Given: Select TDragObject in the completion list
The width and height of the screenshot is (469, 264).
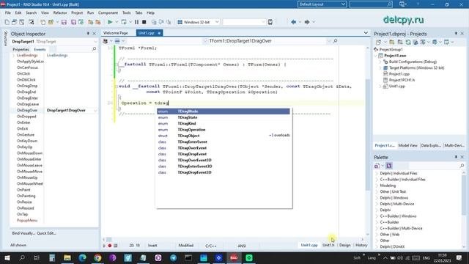Looking at the screenshot, I should coord(224,136).
